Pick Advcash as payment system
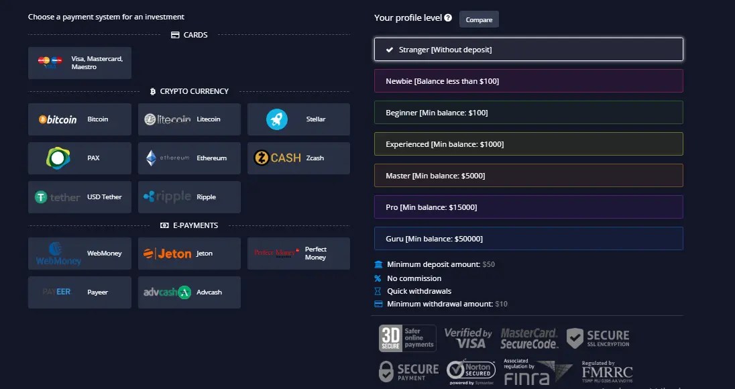This screenshot has width=735, height=389. pos(188,292)
